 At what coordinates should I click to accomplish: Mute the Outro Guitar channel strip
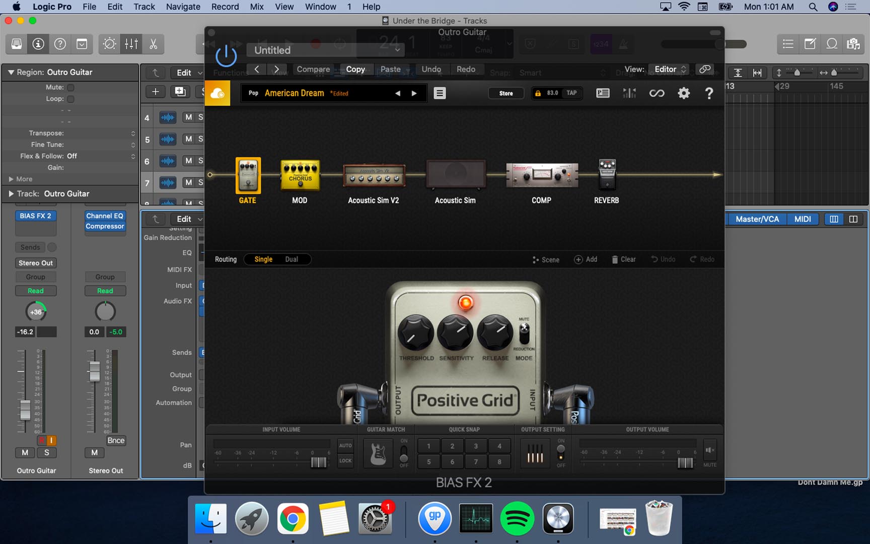(x=25, y=452)
